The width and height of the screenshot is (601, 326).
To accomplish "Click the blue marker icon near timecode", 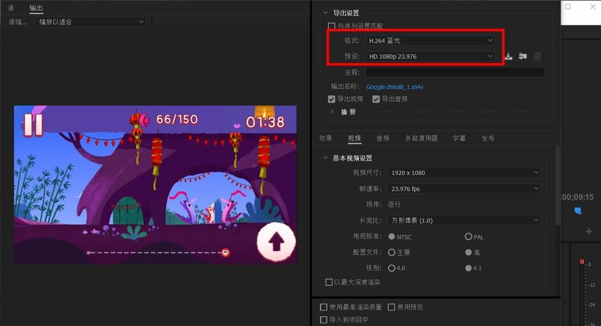I will point(578,211).
